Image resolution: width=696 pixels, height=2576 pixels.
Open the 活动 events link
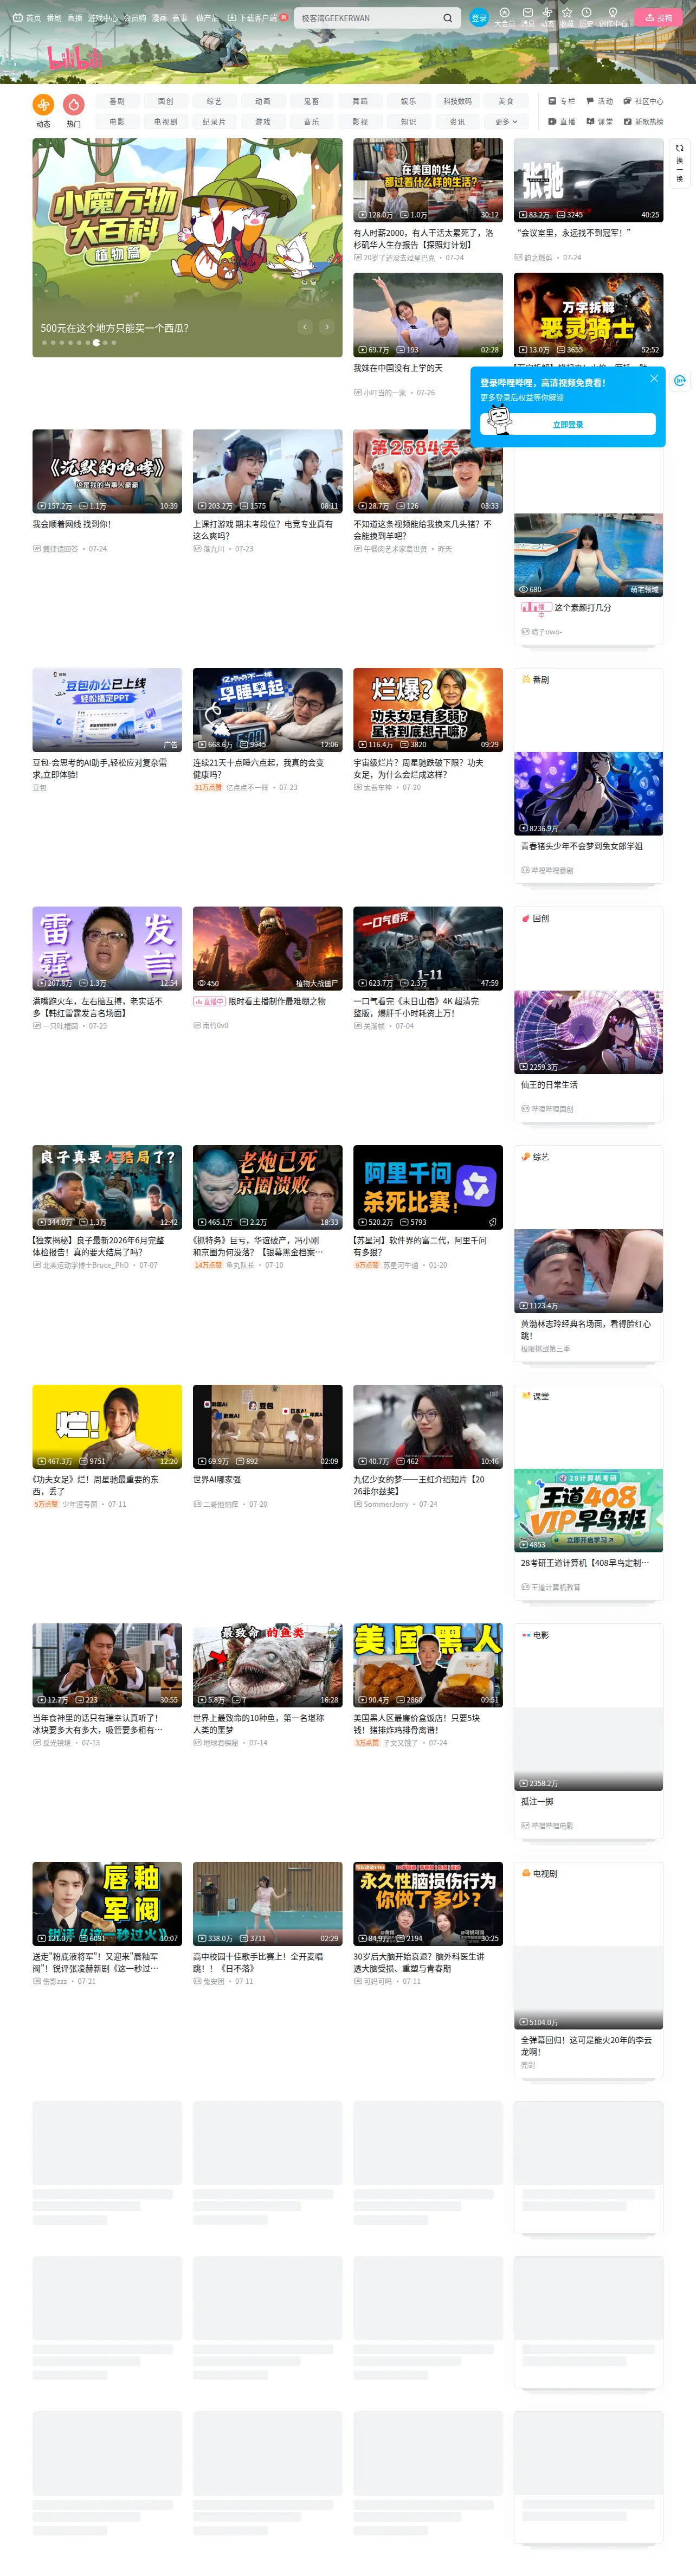(600, 101)
